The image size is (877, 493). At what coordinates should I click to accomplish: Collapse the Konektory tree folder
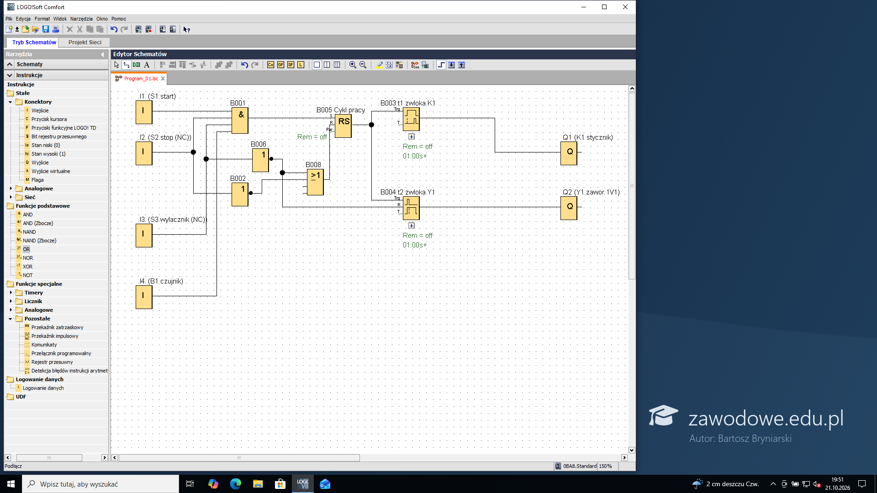[x=11, y=102]
